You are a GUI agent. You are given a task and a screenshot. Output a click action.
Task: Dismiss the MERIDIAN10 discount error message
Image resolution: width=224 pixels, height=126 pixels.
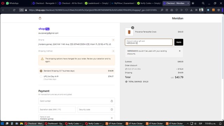click(180, 51)
